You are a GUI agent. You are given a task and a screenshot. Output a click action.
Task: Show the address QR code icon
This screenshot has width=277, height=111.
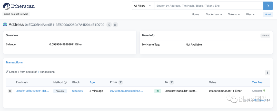tap(115, 25)
